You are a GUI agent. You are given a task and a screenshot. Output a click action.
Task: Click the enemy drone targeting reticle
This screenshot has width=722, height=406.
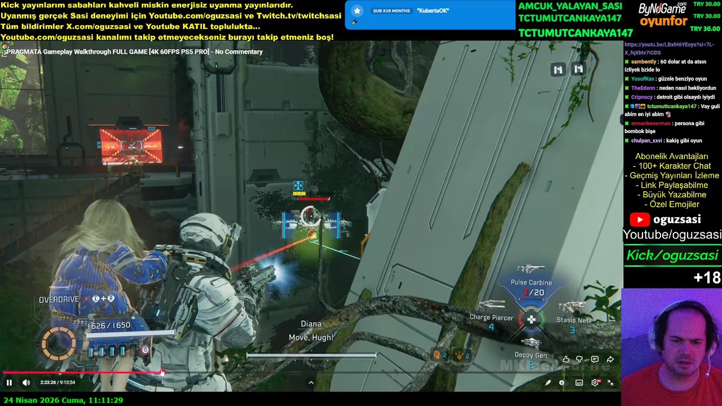tap(310, 215)
